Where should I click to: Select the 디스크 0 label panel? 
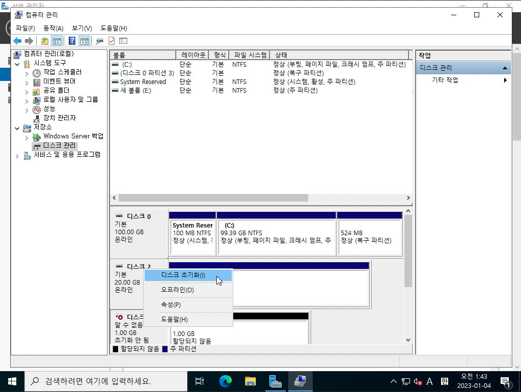click(139, 234)
